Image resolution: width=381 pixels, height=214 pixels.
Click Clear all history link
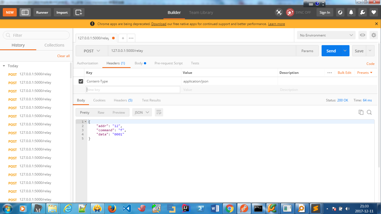(64, 56)
